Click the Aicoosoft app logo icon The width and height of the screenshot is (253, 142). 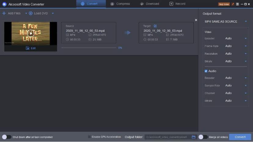(x=4, y=4)
